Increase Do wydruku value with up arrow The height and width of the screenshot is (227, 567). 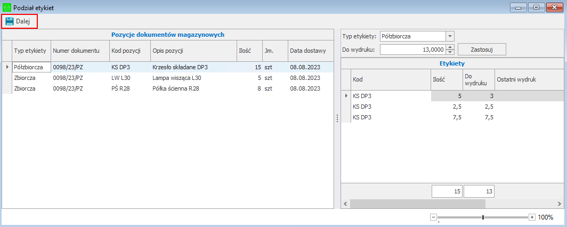coord(450,47)
